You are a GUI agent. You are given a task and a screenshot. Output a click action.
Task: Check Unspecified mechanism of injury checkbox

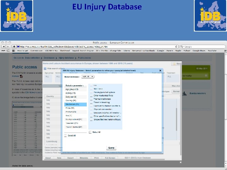coord(91,120)
